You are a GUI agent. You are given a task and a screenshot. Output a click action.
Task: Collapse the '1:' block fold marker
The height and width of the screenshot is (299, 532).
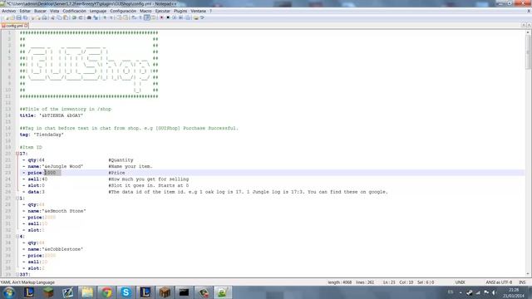coord(17,199)
